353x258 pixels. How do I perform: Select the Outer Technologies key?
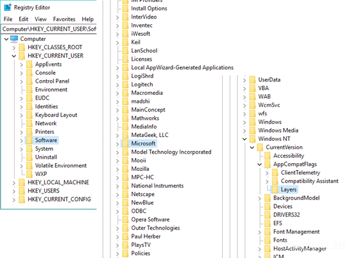click(x=155, y=228)
